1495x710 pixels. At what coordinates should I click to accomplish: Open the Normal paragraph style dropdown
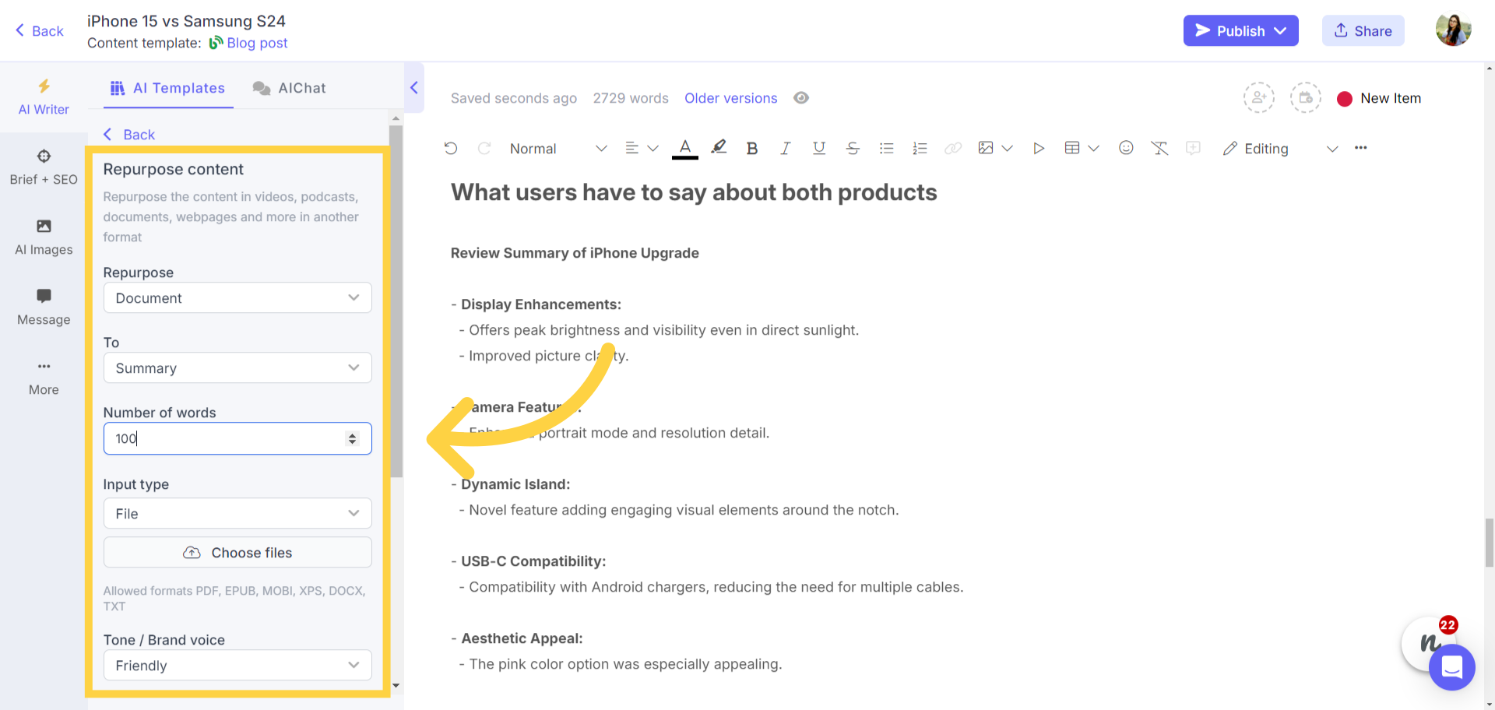click(x=558, y=149)
